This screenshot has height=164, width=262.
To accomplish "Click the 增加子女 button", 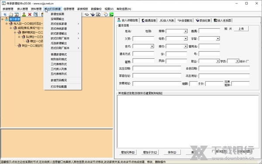I will pos(150,152).
